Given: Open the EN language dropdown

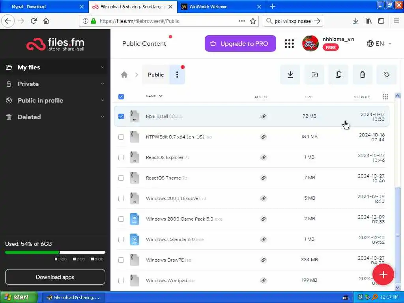Looking at the screenshot, I should (379, 43).
